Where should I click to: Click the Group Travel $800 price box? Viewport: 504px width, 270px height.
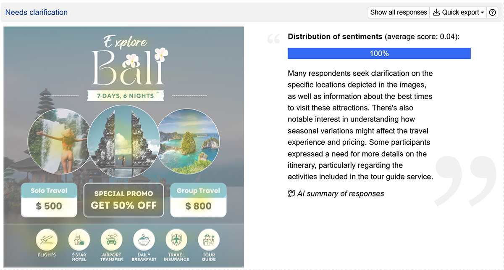[x=198, y=199]
